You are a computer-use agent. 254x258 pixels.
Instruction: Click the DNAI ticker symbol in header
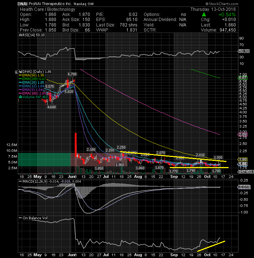point(22,4)
